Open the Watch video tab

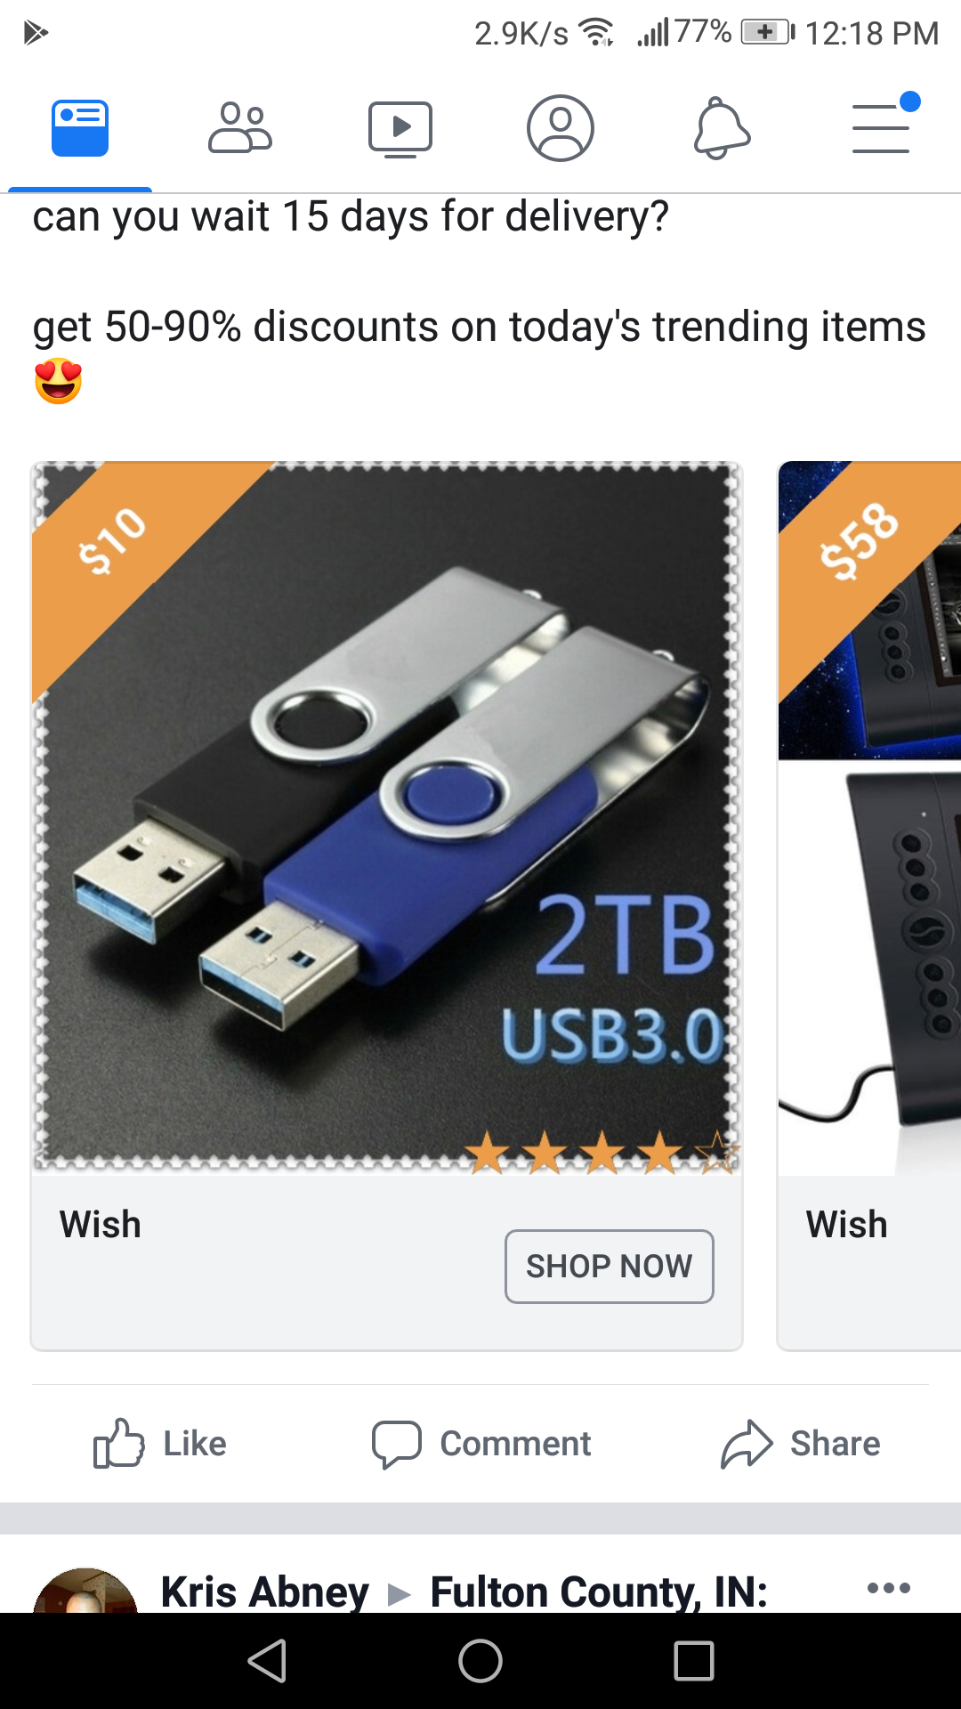click(400, 130)
